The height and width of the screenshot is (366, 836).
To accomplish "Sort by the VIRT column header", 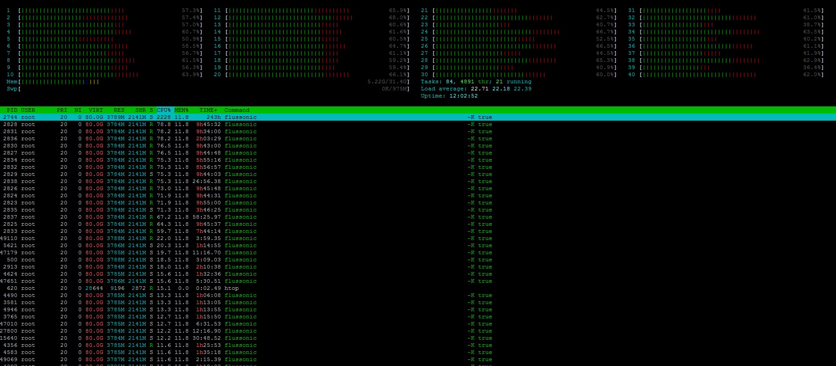I will (x=96, y=110).
